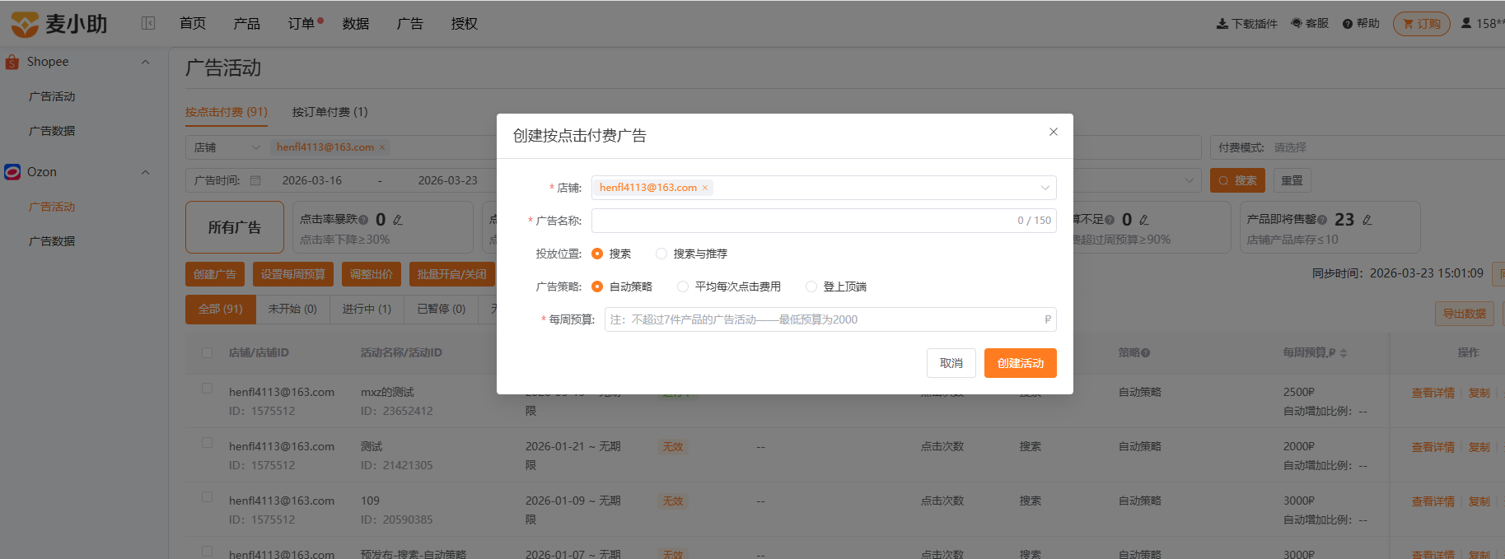Click 导出数据 button
The width and height of the screenshot is (1505, 559).
click(1465, 314)
